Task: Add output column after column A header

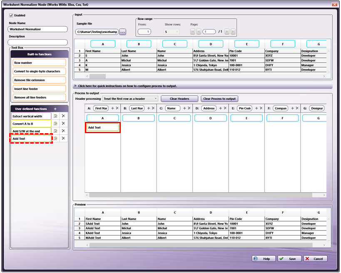Action: (x=113, y=108)
